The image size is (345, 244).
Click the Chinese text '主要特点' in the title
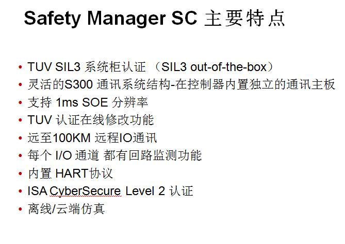pos(244,19)
